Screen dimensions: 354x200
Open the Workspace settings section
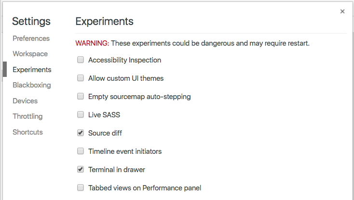[x=30, y=54]
